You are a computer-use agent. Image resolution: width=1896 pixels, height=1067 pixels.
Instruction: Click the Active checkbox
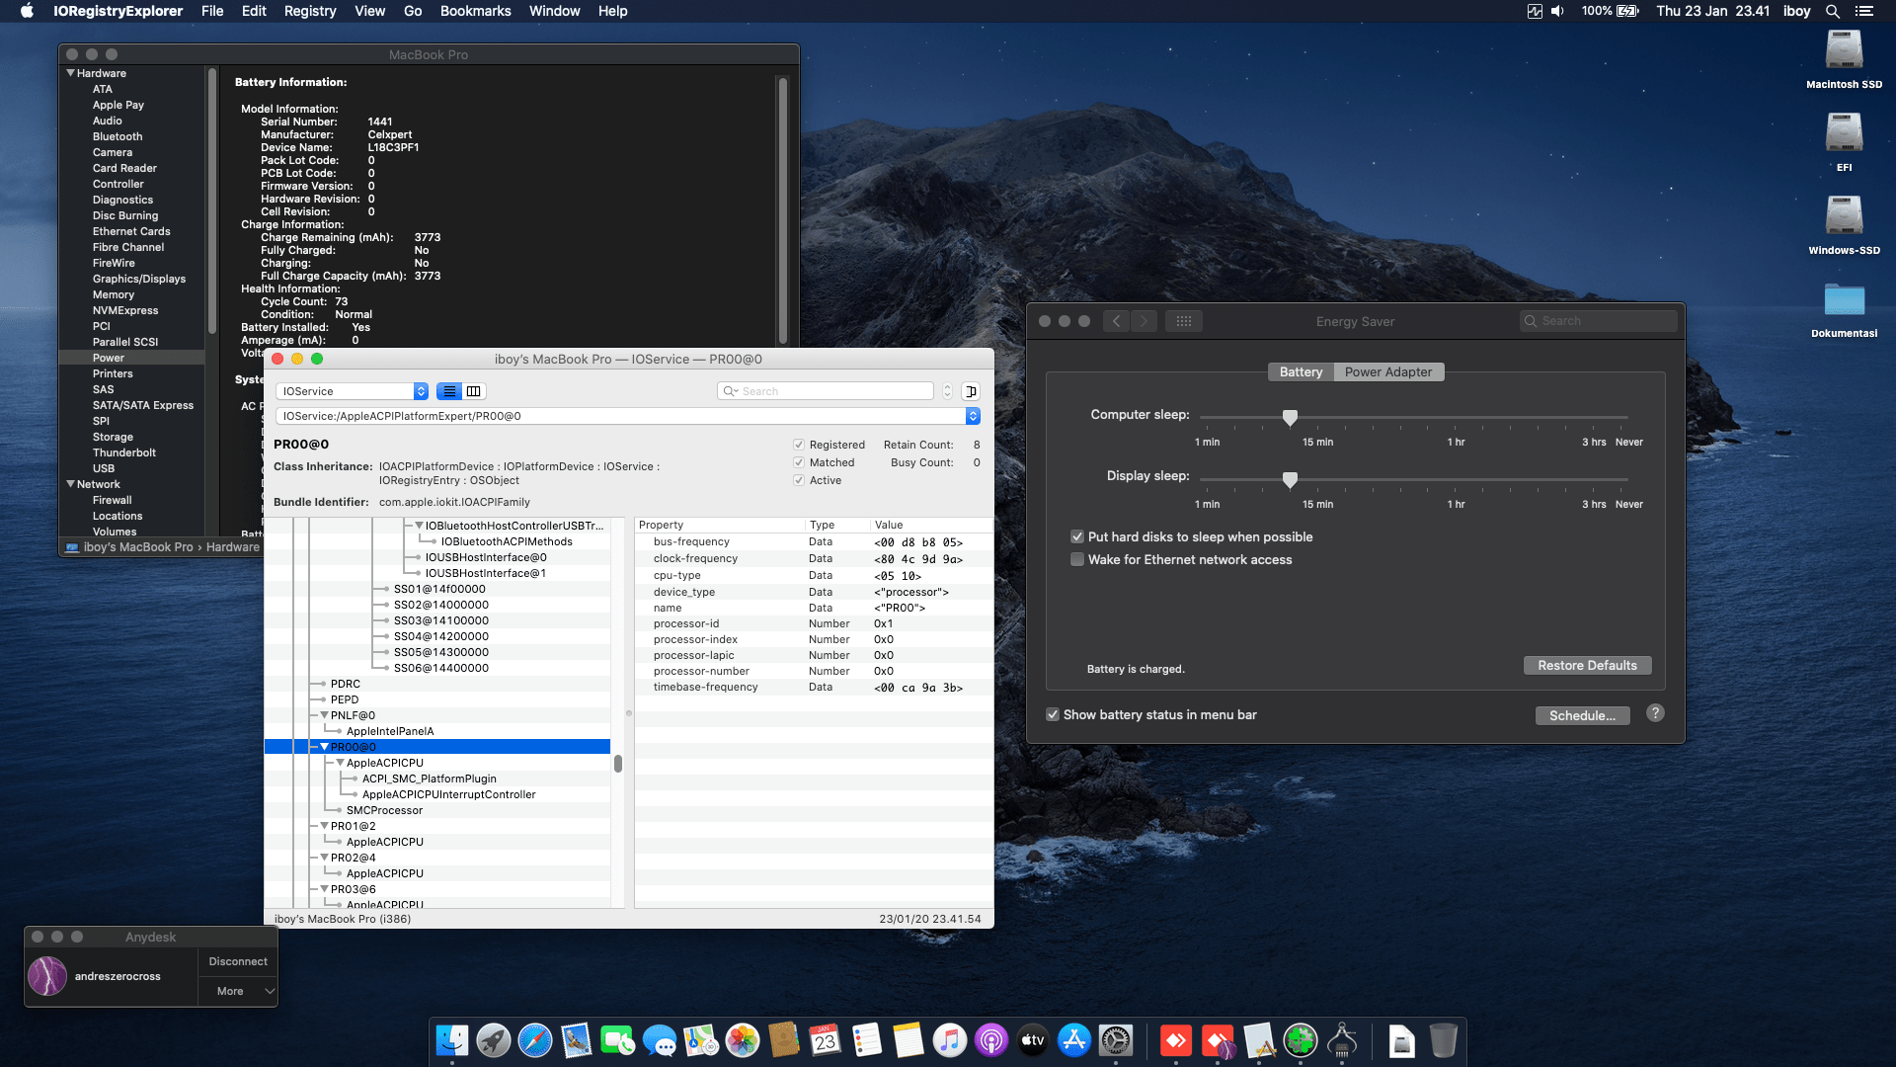[x=799, y=481]
